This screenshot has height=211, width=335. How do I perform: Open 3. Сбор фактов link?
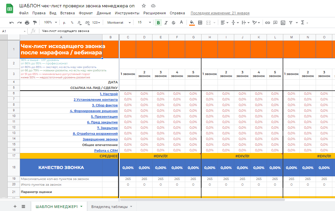105,105
